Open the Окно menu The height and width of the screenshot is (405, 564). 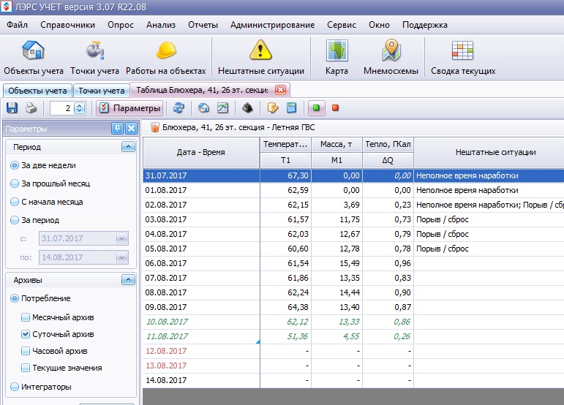pyautogui.click(x=379, y=25)
